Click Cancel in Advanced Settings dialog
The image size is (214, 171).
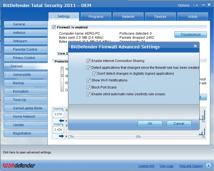(x=179, y=124)
